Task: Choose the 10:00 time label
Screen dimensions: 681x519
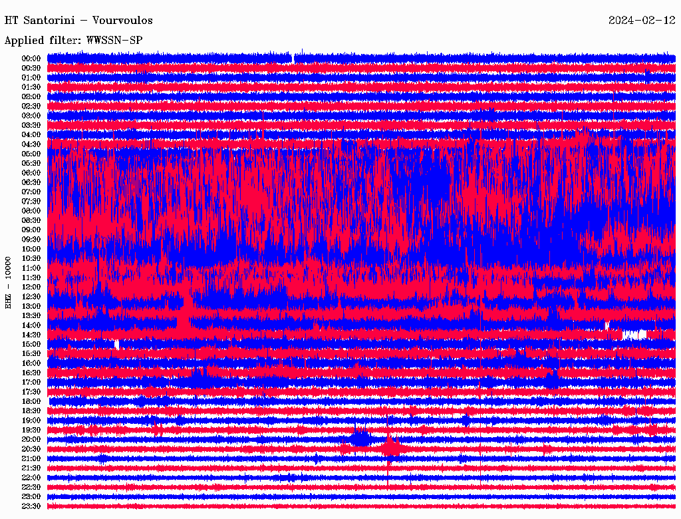Action: point(31,249)
